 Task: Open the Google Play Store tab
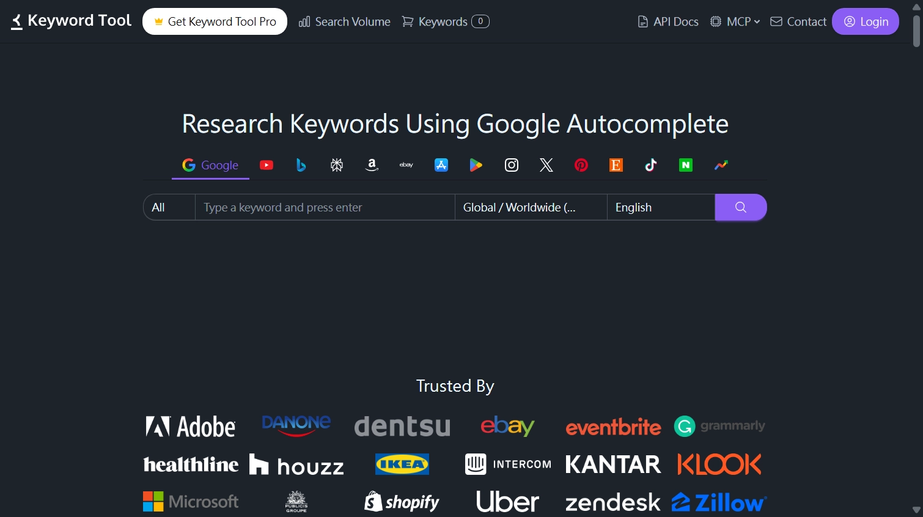tap(476, 165)
